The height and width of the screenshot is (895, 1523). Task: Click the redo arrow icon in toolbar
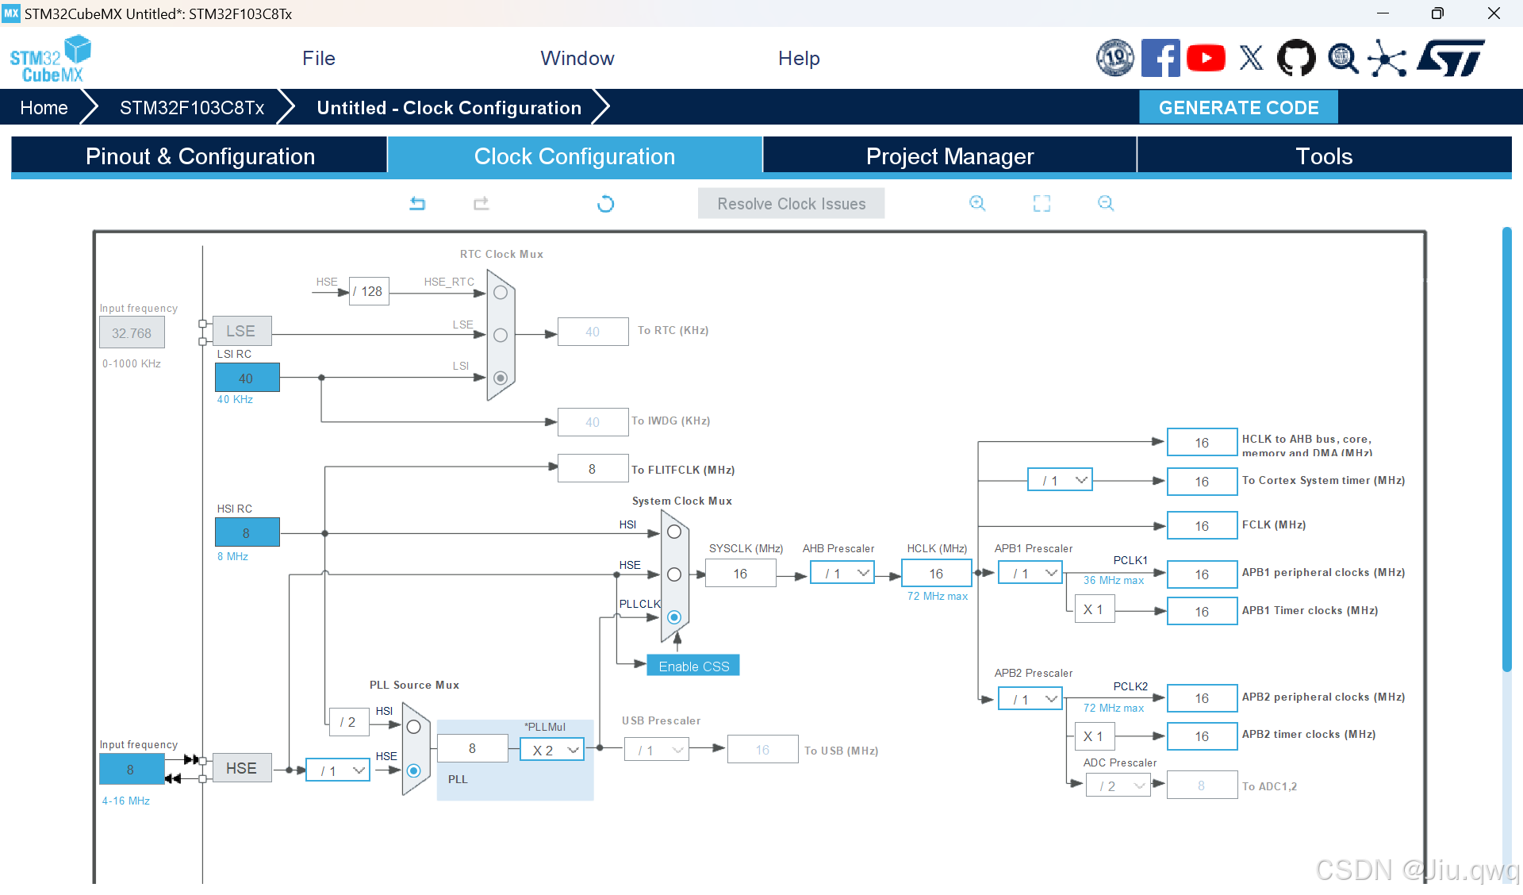pos(481,204)
